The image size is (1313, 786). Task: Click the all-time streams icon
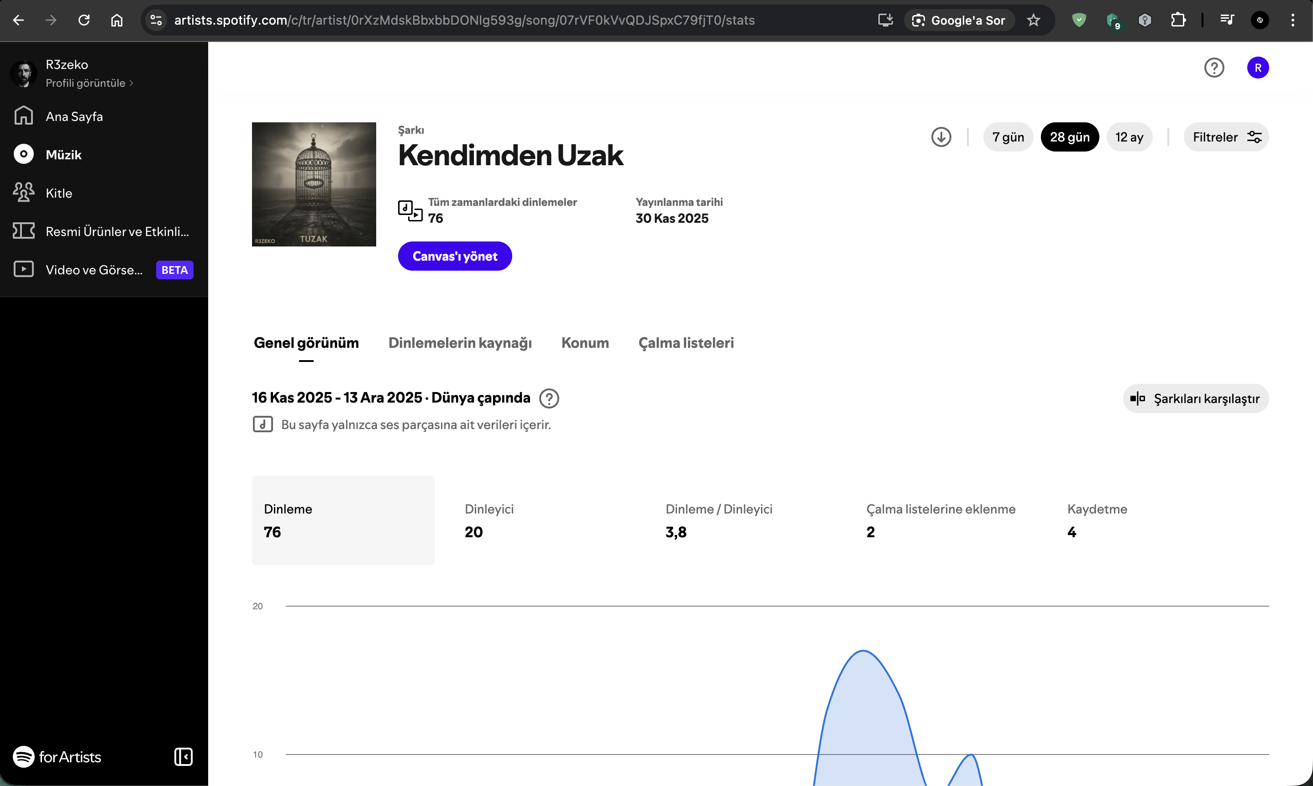point(410,210)
